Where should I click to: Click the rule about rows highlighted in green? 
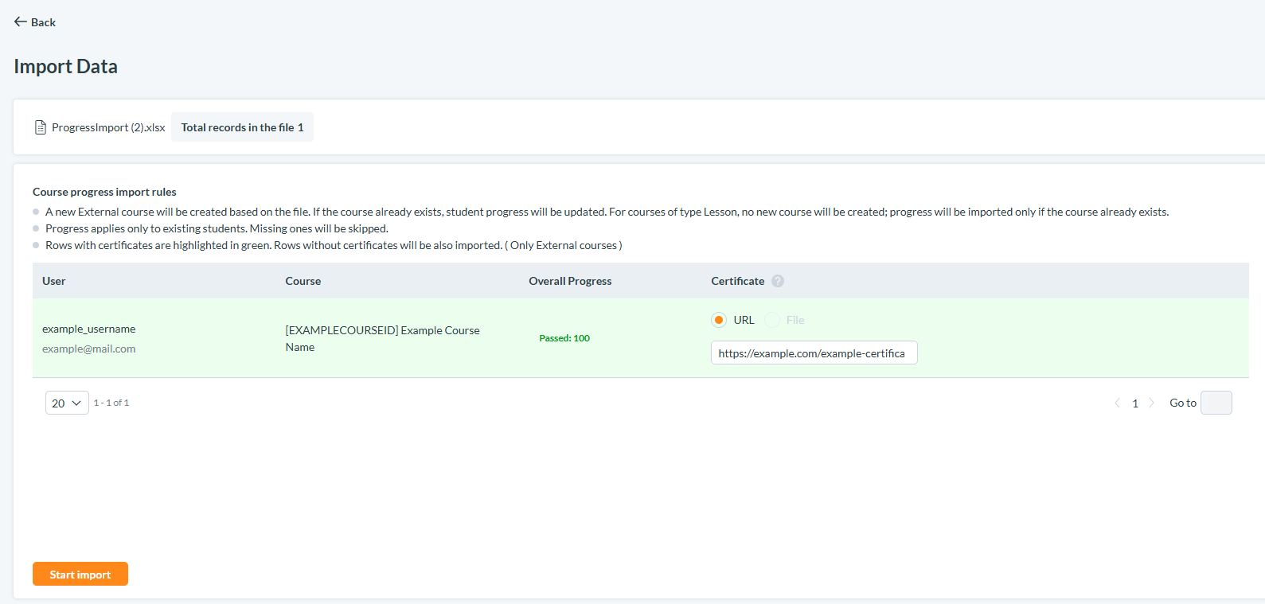[x=334, y=245]
